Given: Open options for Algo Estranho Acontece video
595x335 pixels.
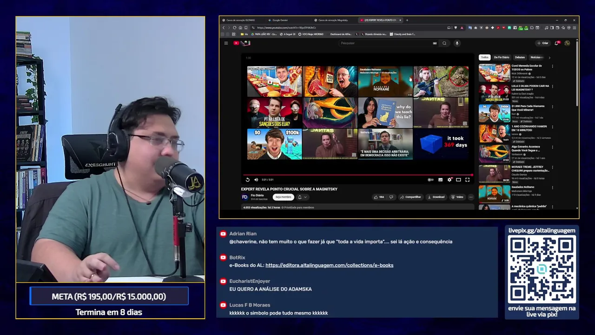Looking at the screenshot, I should pos(552,147).
